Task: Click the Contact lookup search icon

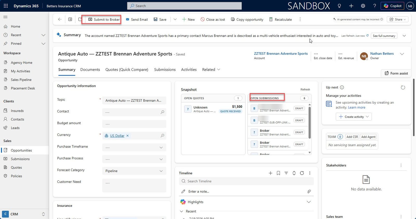Action: (162, 112)
